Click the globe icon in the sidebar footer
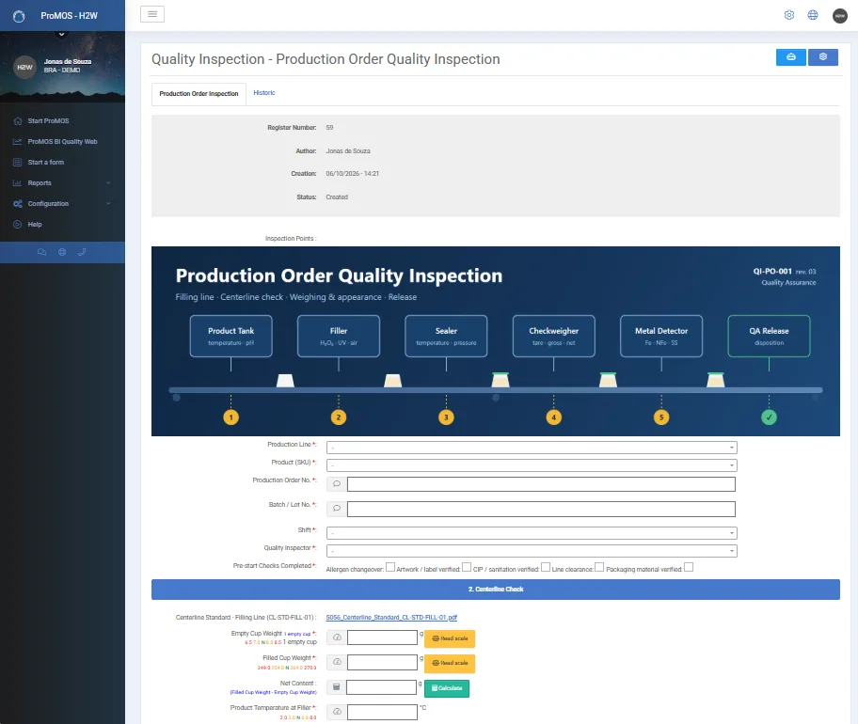 pos(62,252)
